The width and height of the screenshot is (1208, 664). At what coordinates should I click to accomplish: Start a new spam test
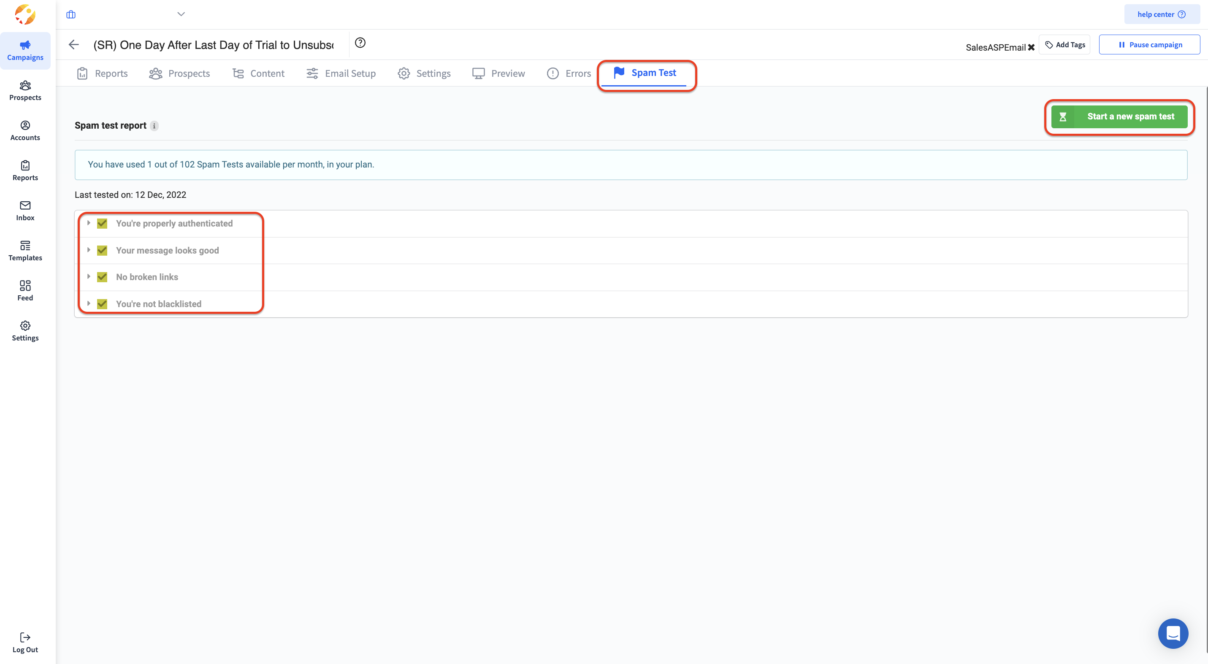pyautogui.click(x=1119, y=117)
